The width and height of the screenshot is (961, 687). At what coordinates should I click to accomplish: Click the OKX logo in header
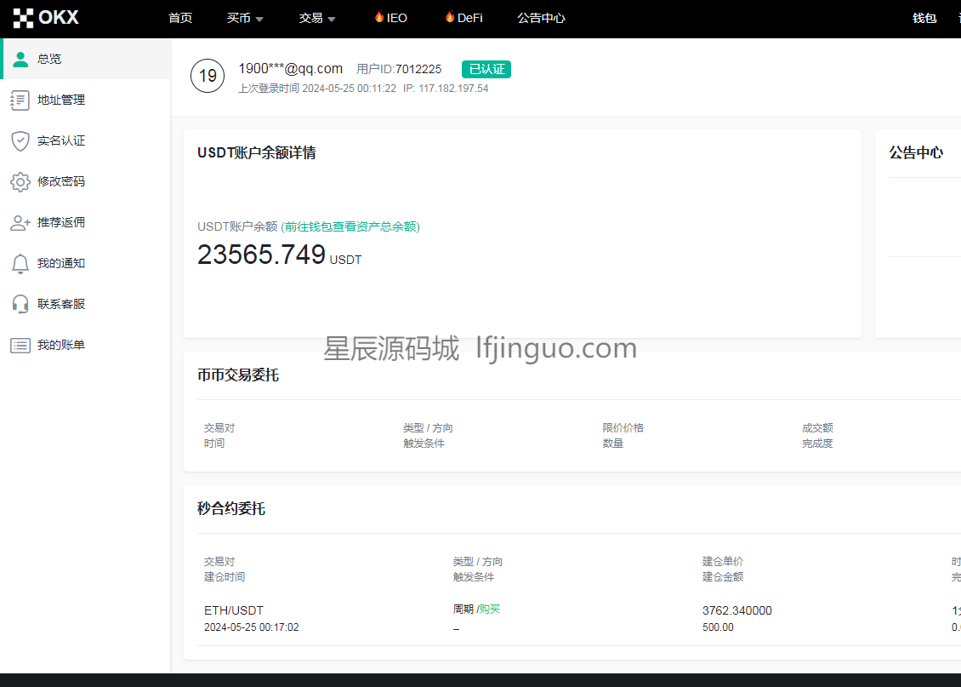pos(46,18)
